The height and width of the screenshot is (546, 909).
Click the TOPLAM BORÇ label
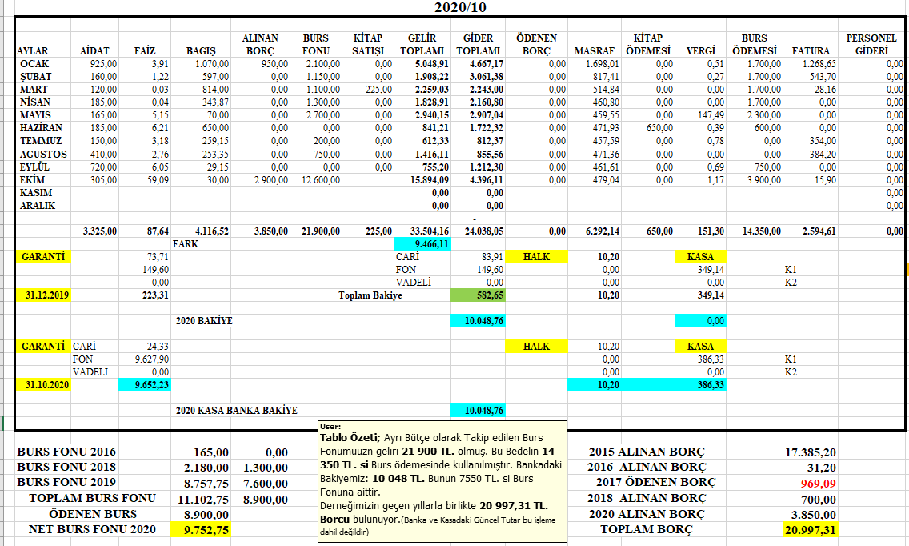(647, 529)
